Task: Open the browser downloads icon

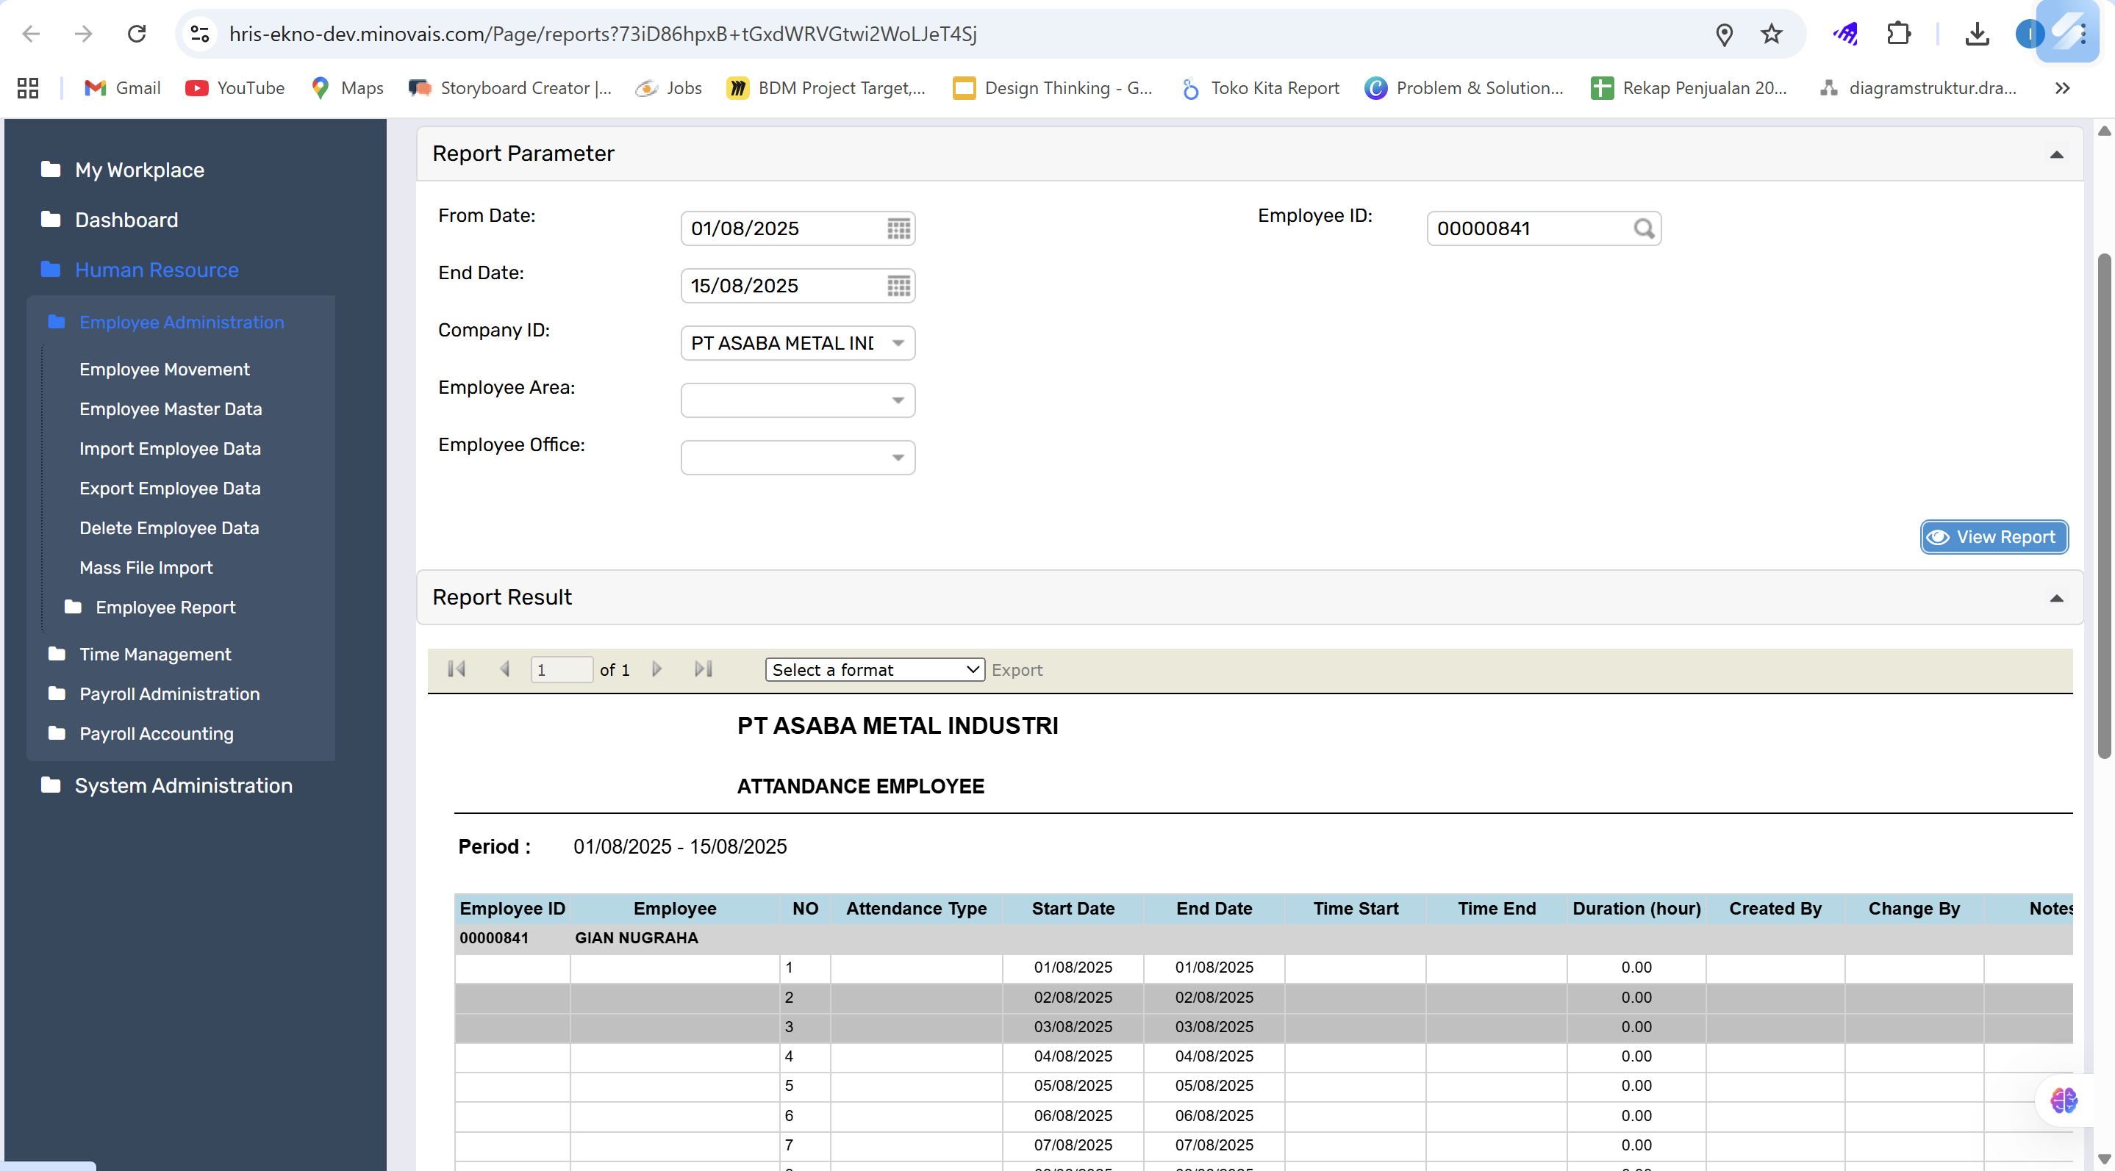Action: [1976, 34]
